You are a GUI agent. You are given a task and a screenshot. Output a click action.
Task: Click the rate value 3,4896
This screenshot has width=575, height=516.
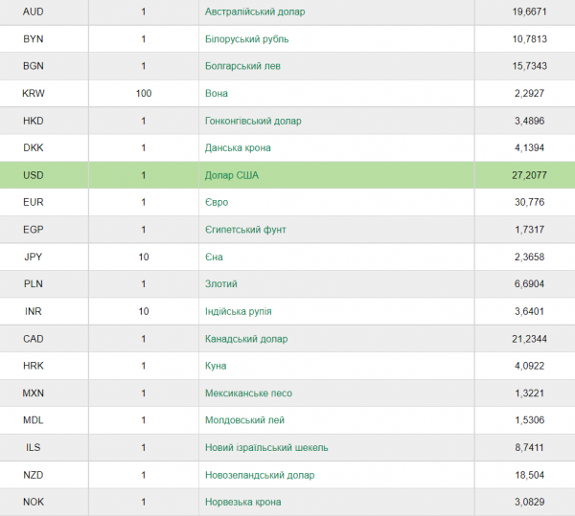pos(530,121)
